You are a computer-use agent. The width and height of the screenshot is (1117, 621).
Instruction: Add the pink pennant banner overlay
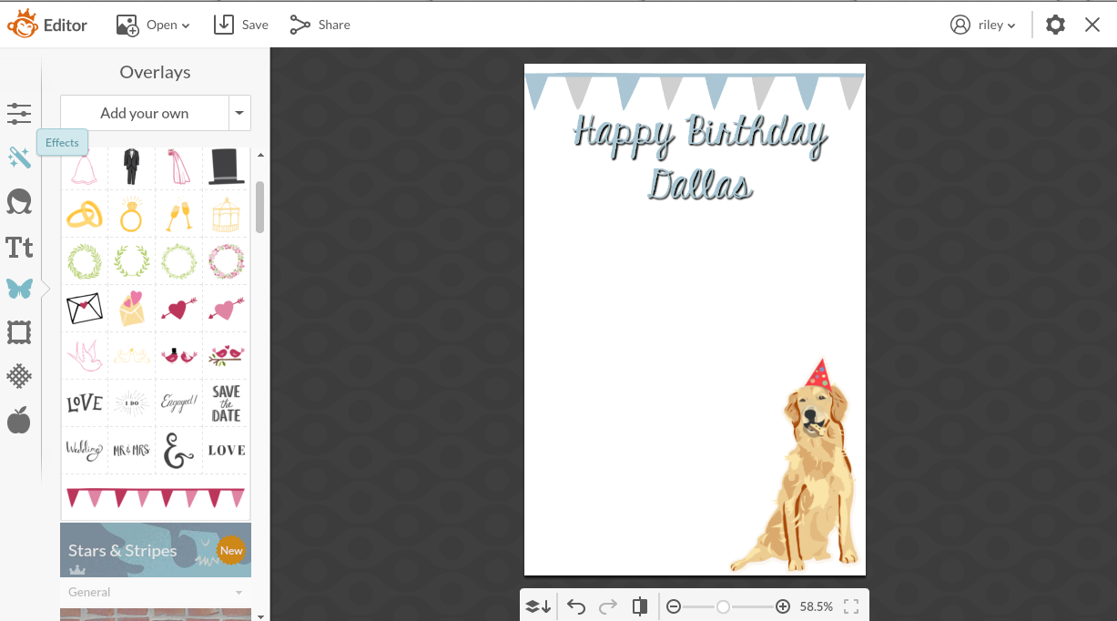click(156, 498)
